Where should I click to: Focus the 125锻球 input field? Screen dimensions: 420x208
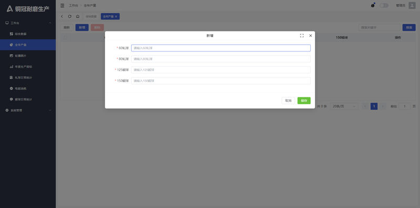(x=220, y=70)
